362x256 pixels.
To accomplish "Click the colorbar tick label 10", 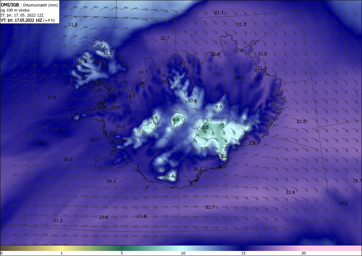I will coord(183,253).
